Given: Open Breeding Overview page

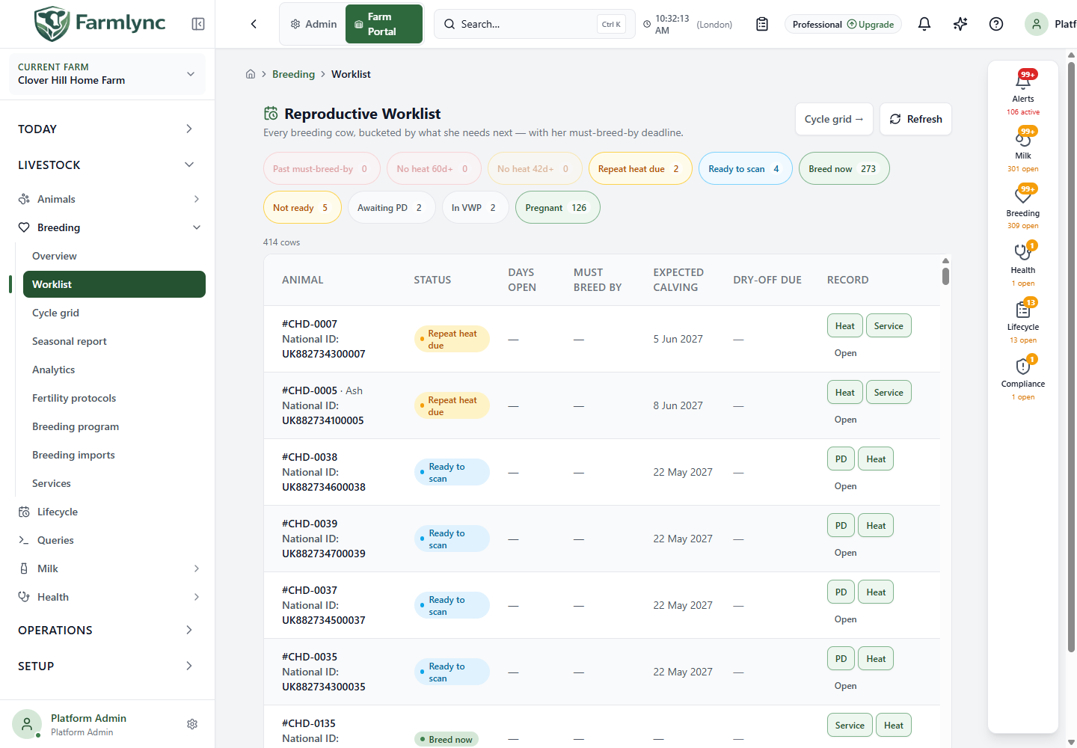Looking at the screenshot, I should tap(114, 256).
